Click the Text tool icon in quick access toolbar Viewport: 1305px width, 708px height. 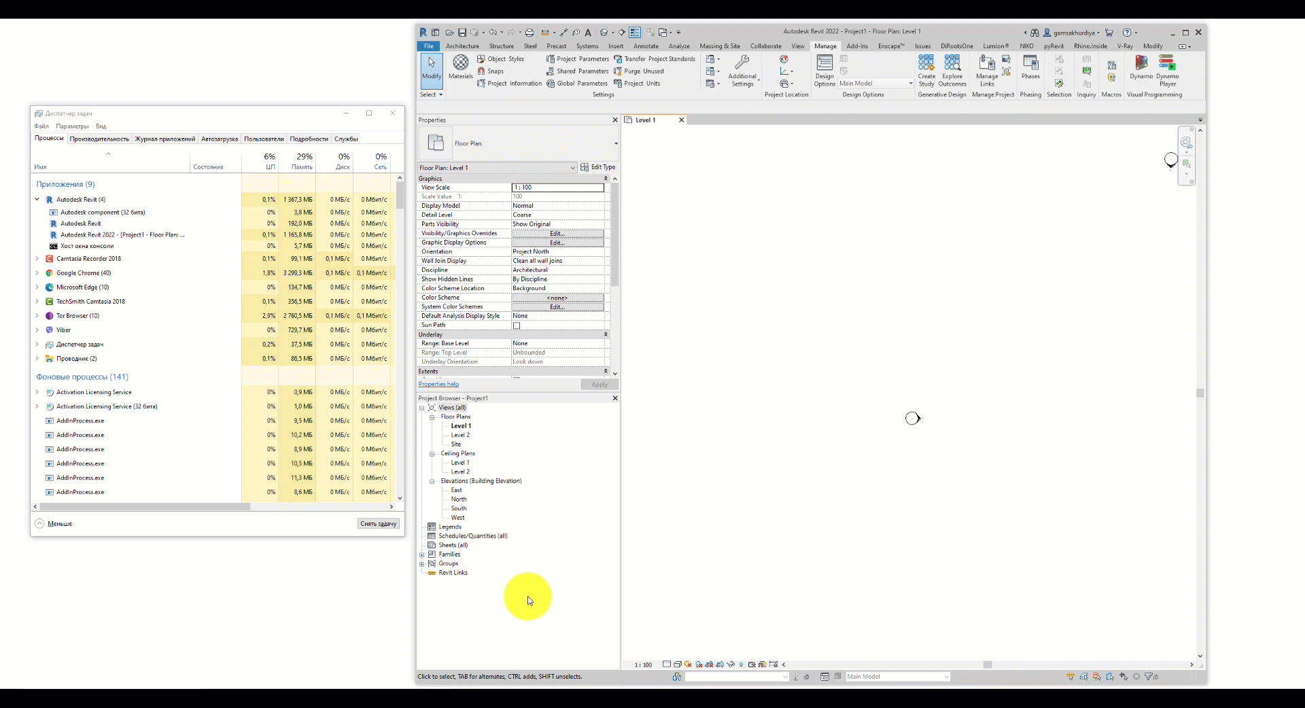tap(588, 33)
